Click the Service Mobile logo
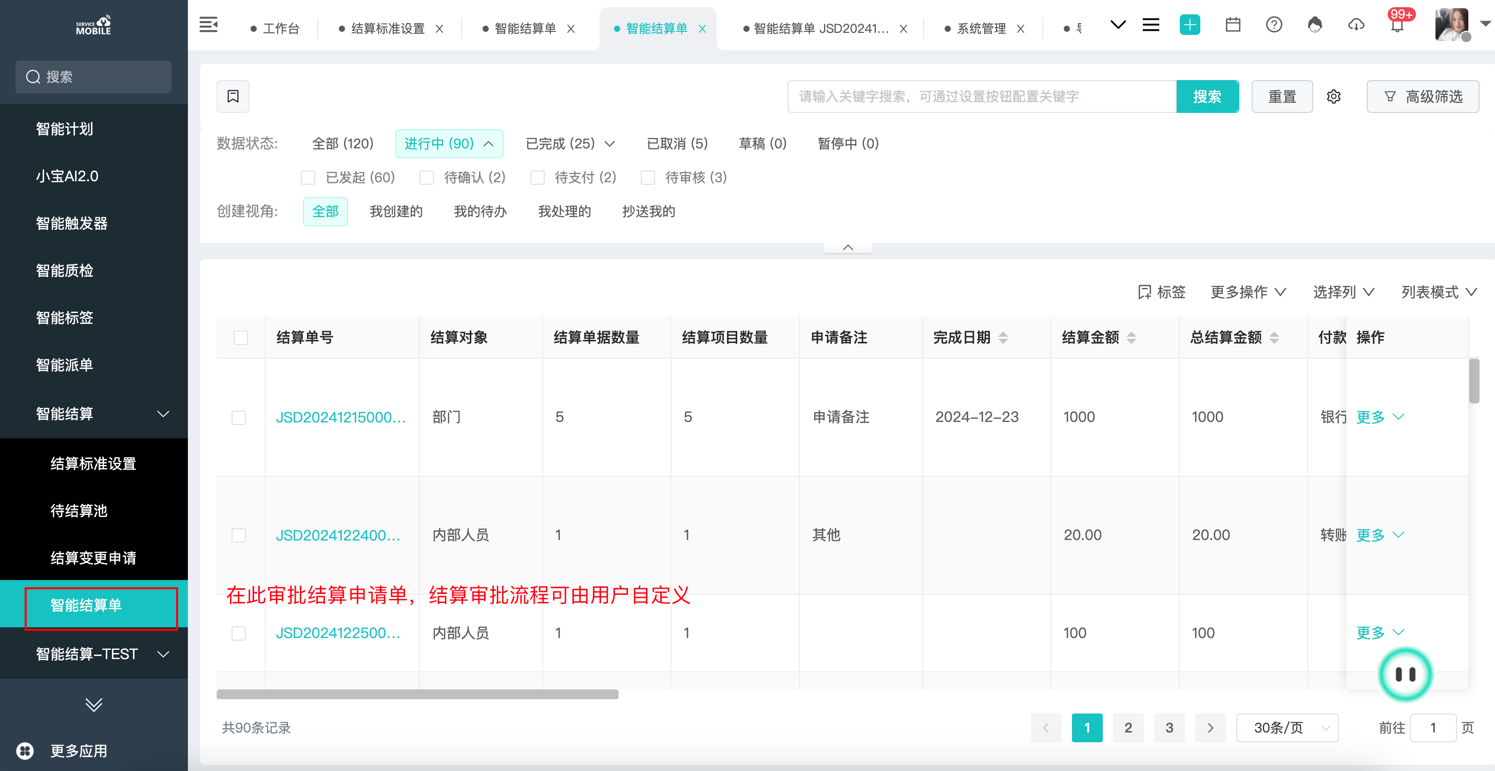The image size is (1495, 771). pos(93,24)
